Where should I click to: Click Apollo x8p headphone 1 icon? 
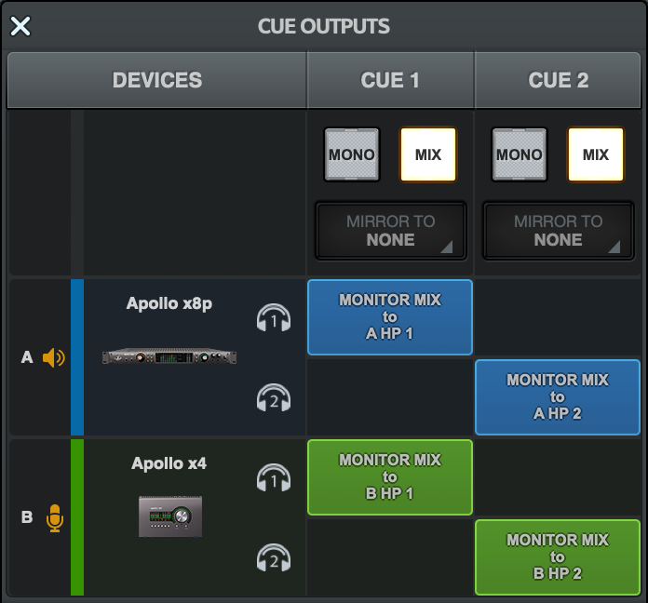click(x=274, y=317)
